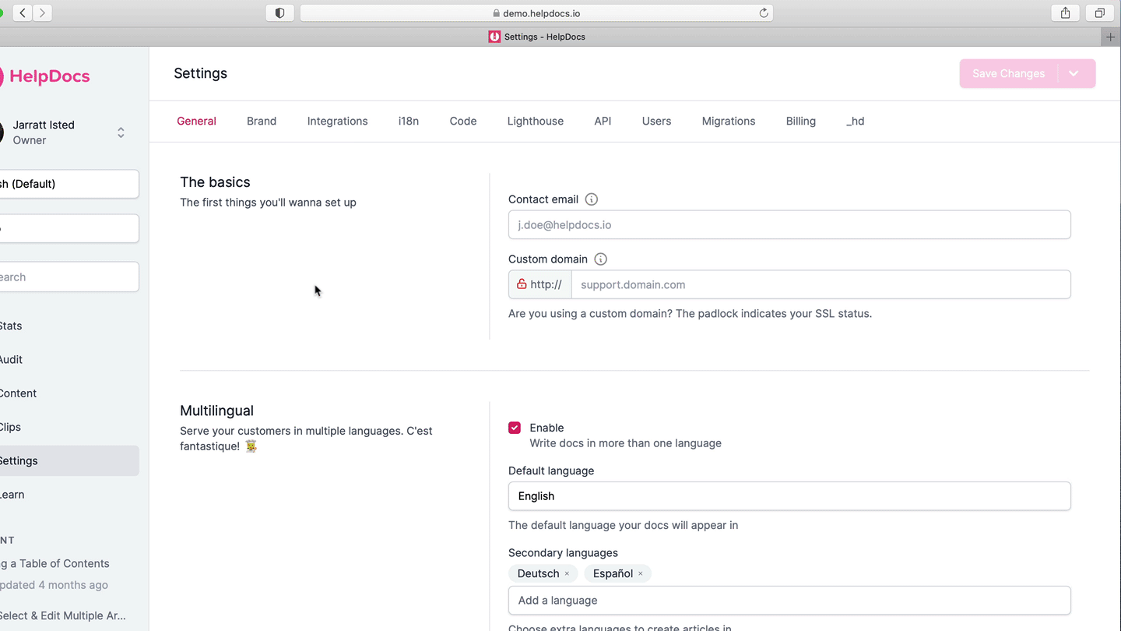The width and height of the screenshot is (1121, 631).
Task: Click the HelpDocs logo
Action: [45, 76]
